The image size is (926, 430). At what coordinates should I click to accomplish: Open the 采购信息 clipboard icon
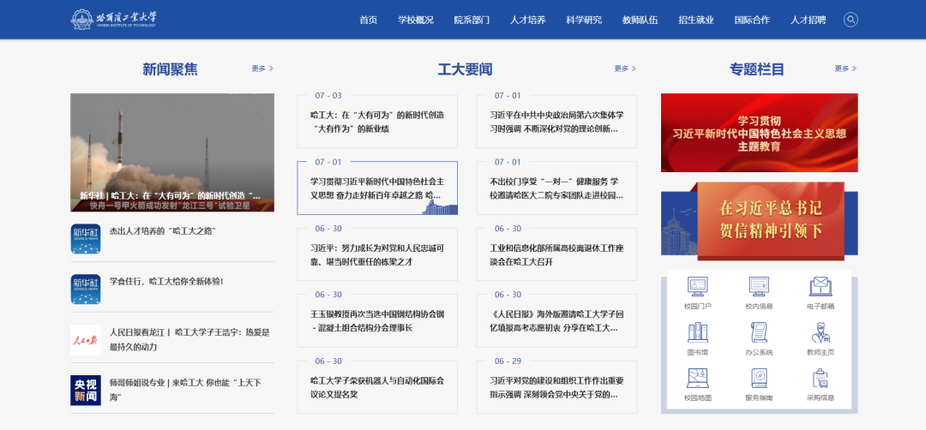click(x=821, y=378)
